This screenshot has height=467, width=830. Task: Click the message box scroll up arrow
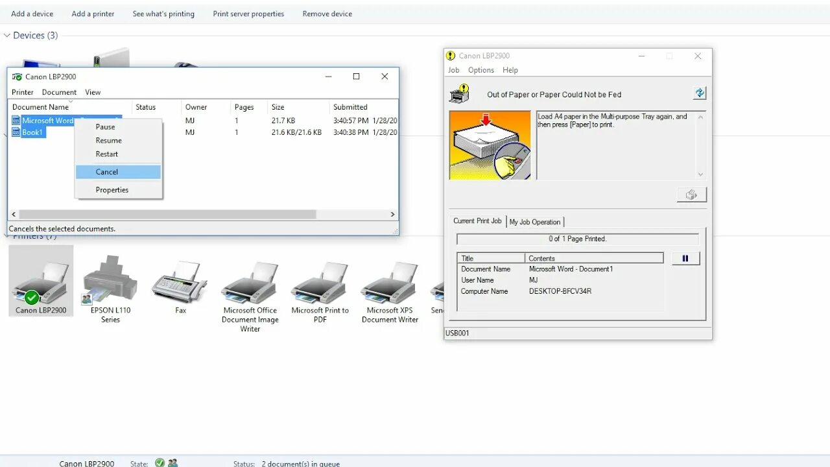[x=700, y=117]
